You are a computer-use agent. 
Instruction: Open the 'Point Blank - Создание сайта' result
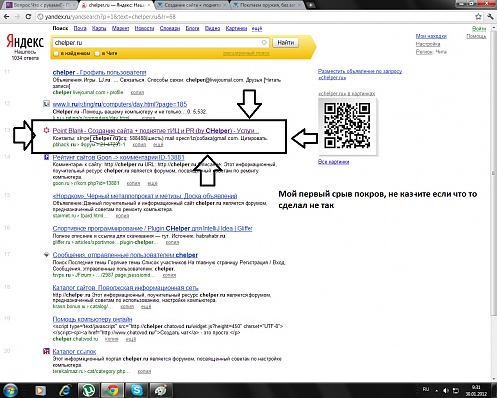[156, 131]
